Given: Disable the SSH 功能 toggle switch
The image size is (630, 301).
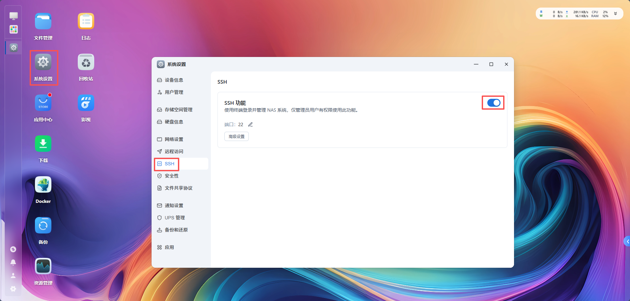Looking at the screenshot, I should pos(494,103).
